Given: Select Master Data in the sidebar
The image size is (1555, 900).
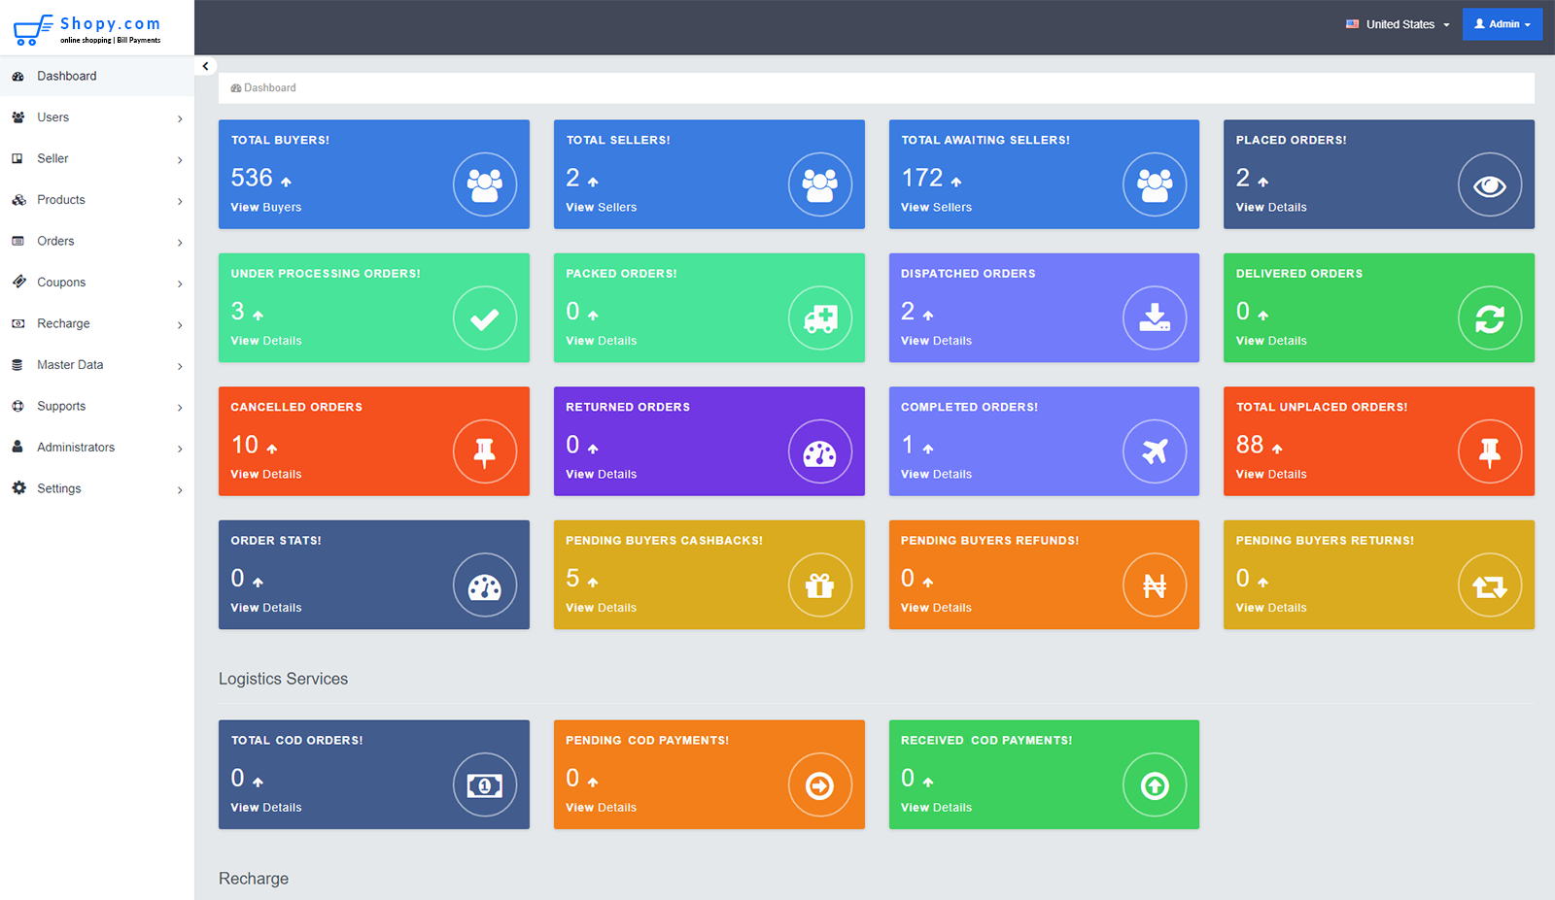Looking at the screenshot, I should click(97, 365).
